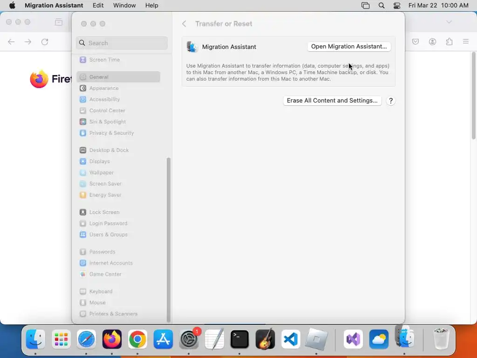Screen dimensions: 477x358
Task: Open Firefox account icon
Action: 432,41
